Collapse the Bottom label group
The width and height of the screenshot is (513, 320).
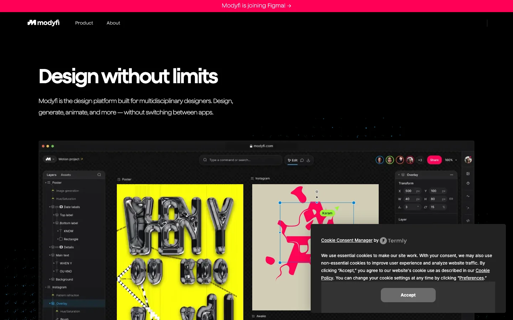(54, 223)
